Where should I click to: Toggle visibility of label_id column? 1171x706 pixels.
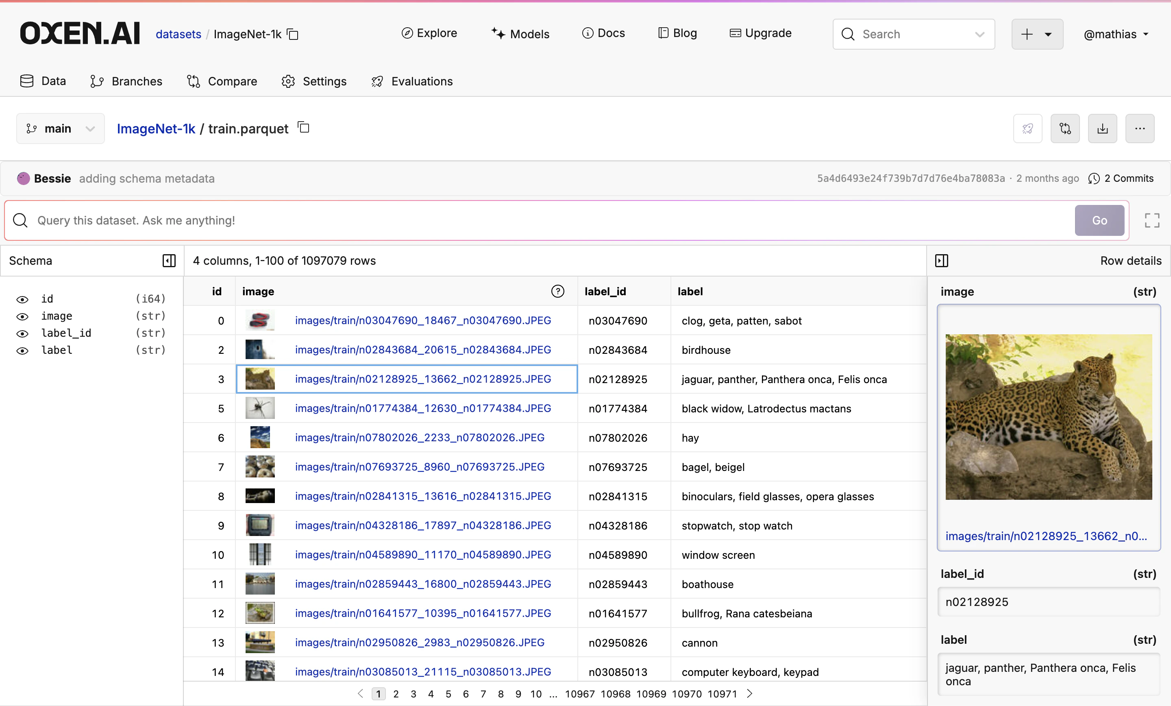pyautogui.click(x=22, y=333)
